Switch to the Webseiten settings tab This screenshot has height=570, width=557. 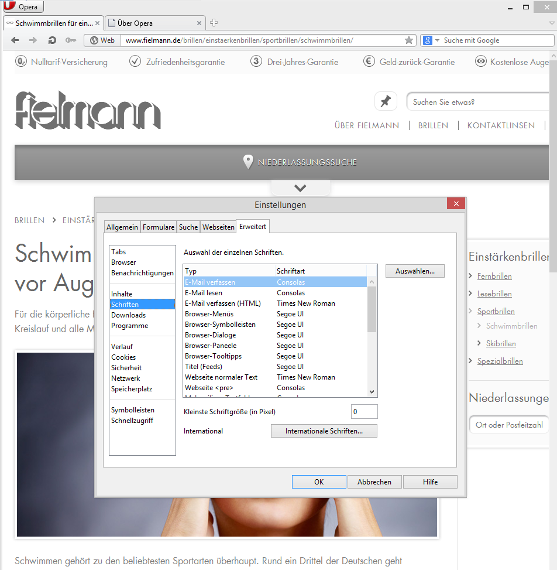[x=218, y=227]
